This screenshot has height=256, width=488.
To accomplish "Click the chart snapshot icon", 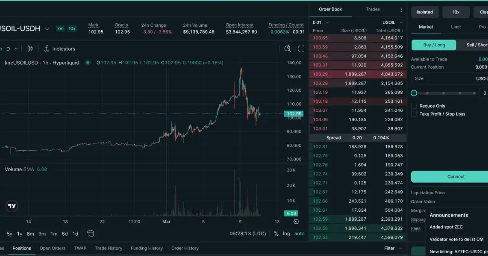I will click(x=288, y=49).
